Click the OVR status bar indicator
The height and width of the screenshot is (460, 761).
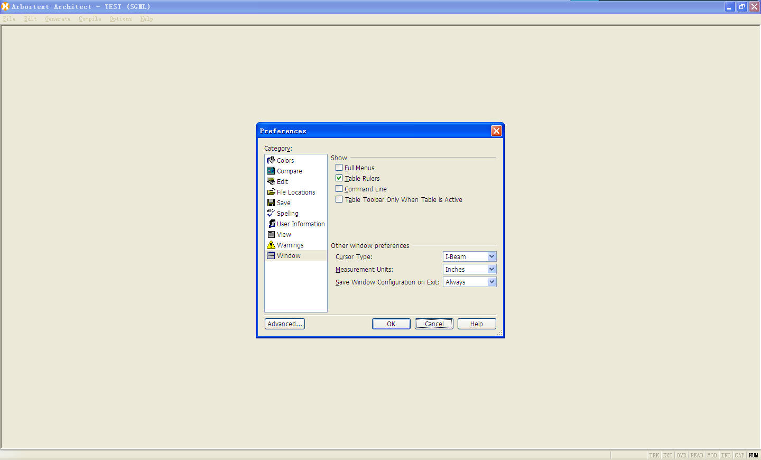point(682,455)
